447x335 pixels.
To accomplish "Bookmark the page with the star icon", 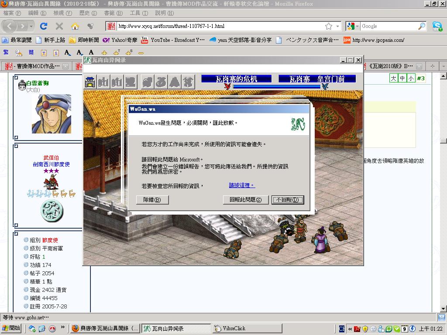I will pyautogui.click(x=328, y=26).
